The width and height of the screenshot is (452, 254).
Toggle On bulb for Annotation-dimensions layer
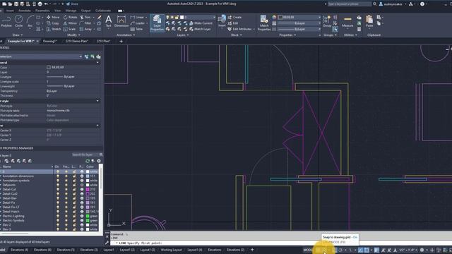pos(58,176)
